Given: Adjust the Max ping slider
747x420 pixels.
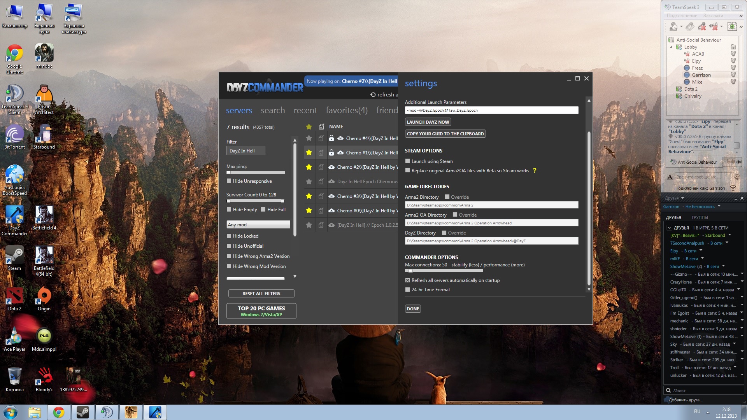Looking at the screenshot, I should [x=256, y=172].
